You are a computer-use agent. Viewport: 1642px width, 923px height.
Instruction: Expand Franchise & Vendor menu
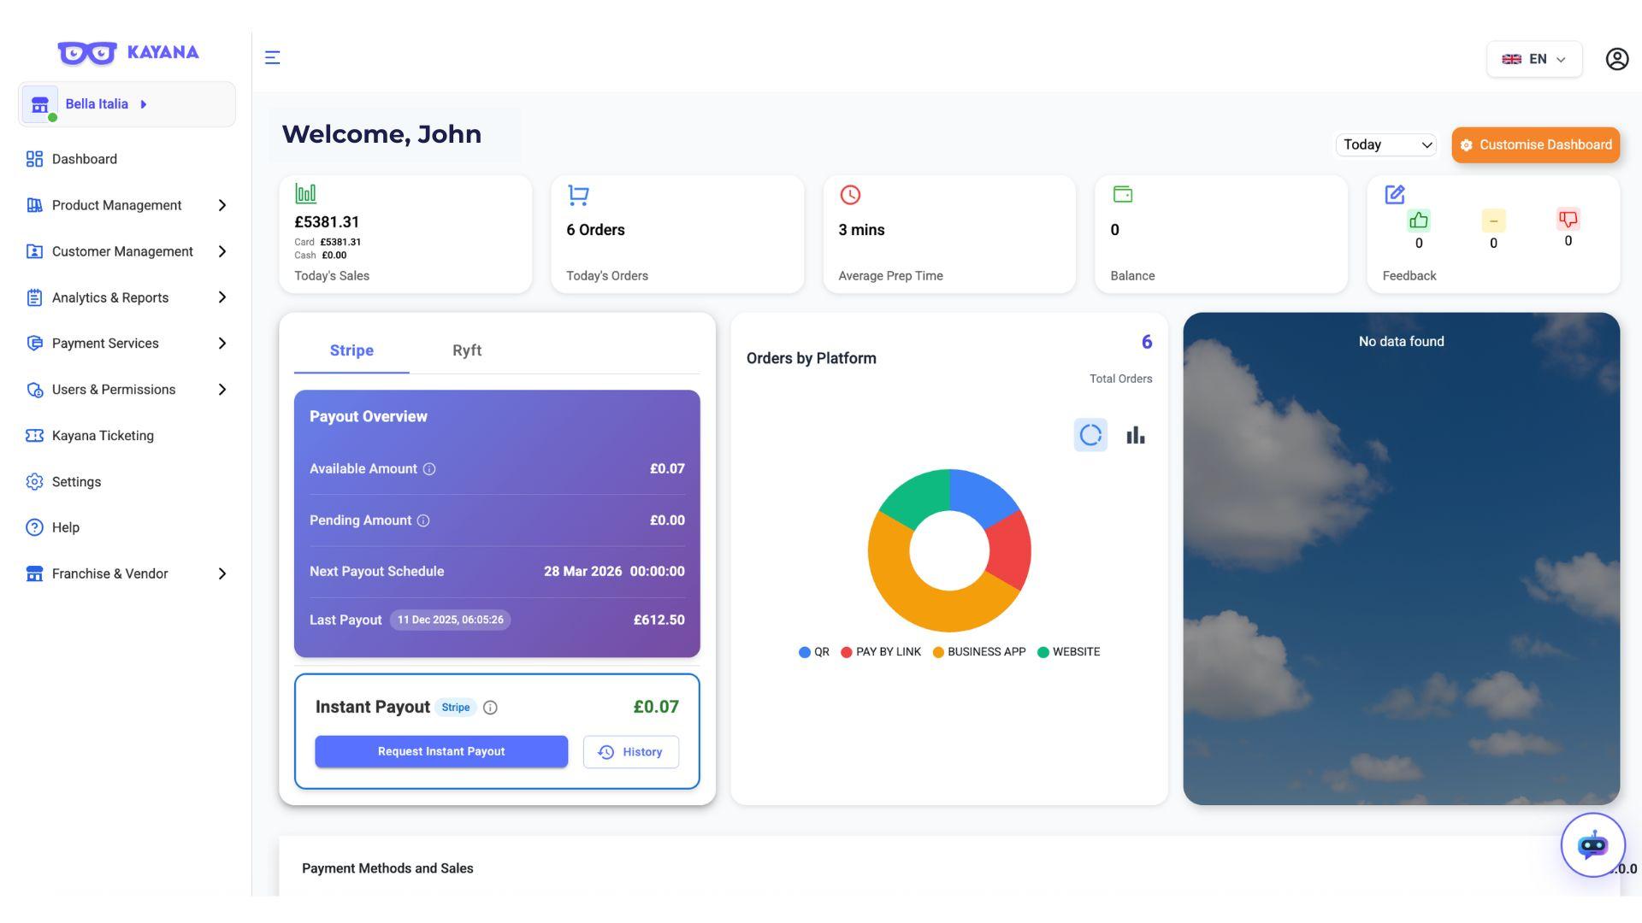[127, 573]
